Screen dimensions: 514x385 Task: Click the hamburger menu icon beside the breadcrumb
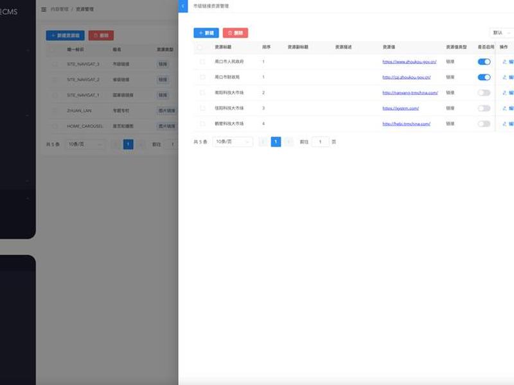(44, 9)
